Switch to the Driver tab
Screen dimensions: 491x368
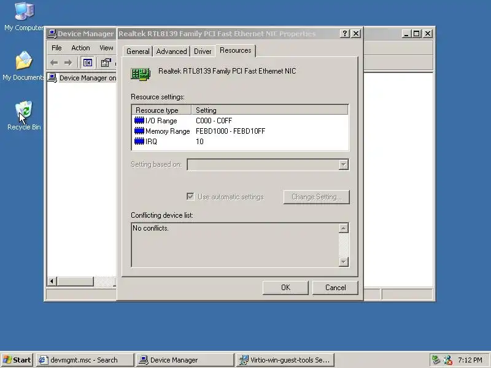tap(203, 52)
